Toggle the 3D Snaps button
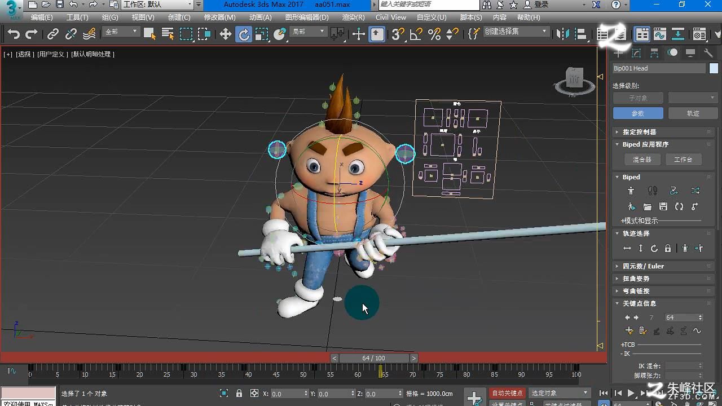The height and width of the screenshot is (406, 722). coord(398,34)
